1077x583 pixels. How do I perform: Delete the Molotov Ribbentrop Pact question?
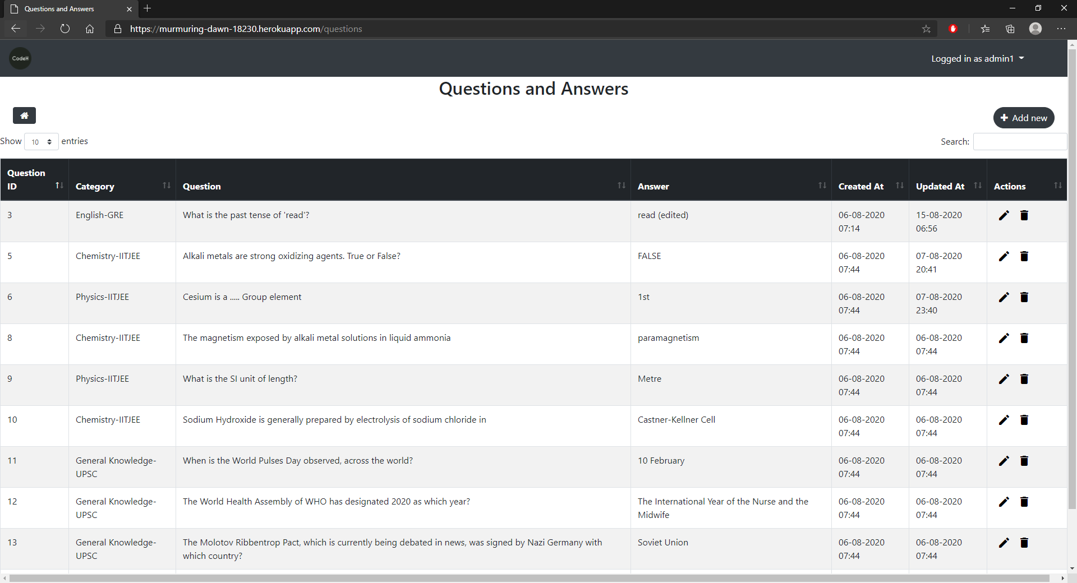[x=1024, y=543]
